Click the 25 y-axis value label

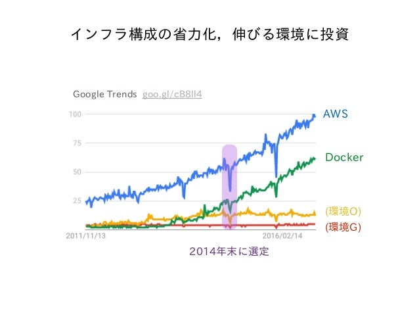point(77,201)
